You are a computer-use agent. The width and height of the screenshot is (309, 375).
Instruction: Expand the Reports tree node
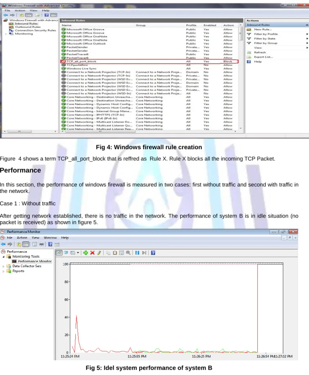coord(3,271)
